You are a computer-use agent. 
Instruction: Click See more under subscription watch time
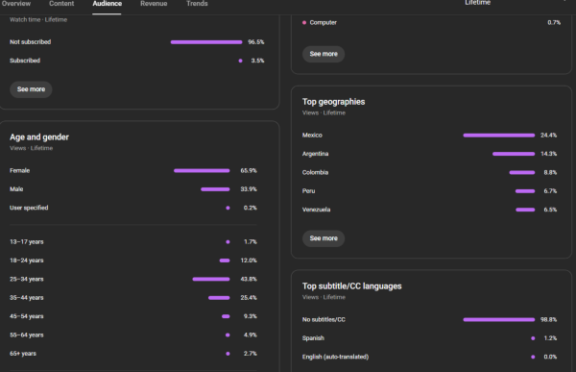(x=31, y=89)
